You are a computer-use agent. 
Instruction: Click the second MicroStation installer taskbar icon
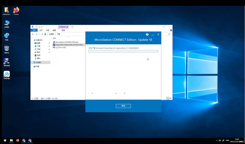point(30,140)
